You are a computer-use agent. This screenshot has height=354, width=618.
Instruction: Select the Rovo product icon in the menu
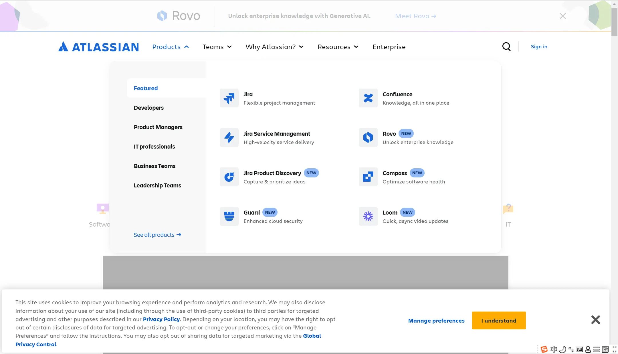[368, 137]
